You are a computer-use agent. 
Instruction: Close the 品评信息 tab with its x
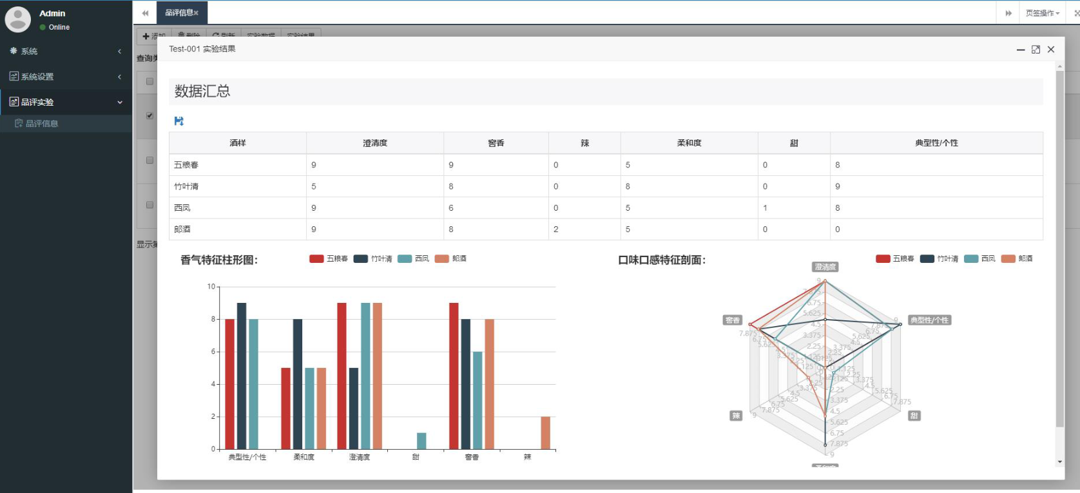pos(196,13)
